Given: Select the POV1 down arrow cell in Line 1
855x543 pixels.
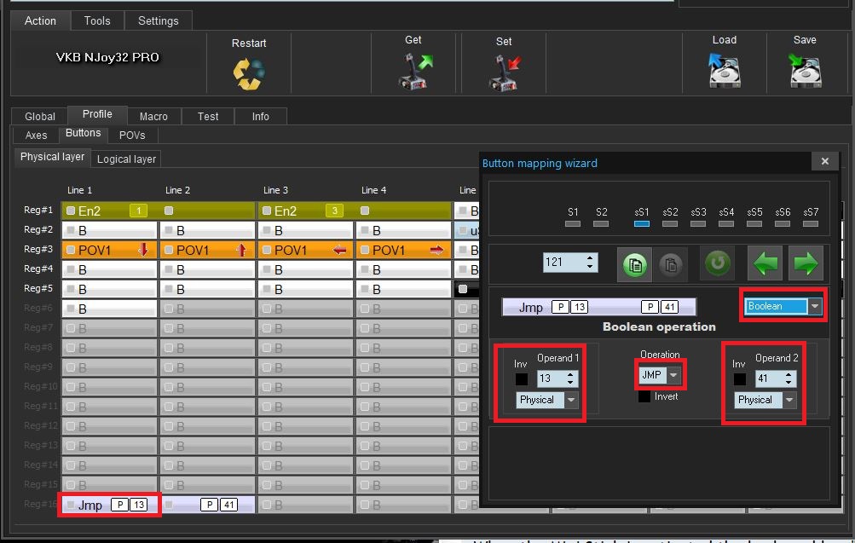Looking at the screenshot, I should pos(109,250).
